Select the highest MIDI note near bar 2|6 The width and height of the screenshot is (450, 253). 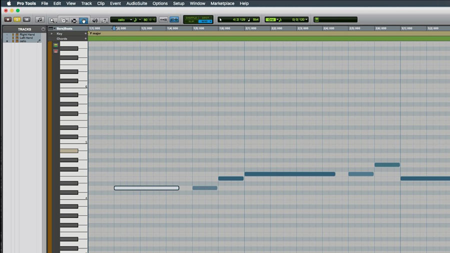click(387, 164)
